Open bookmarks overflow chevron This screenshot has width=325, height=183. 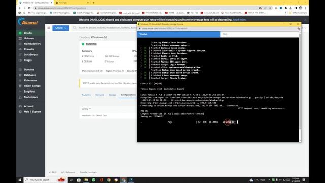coord(285,13)
